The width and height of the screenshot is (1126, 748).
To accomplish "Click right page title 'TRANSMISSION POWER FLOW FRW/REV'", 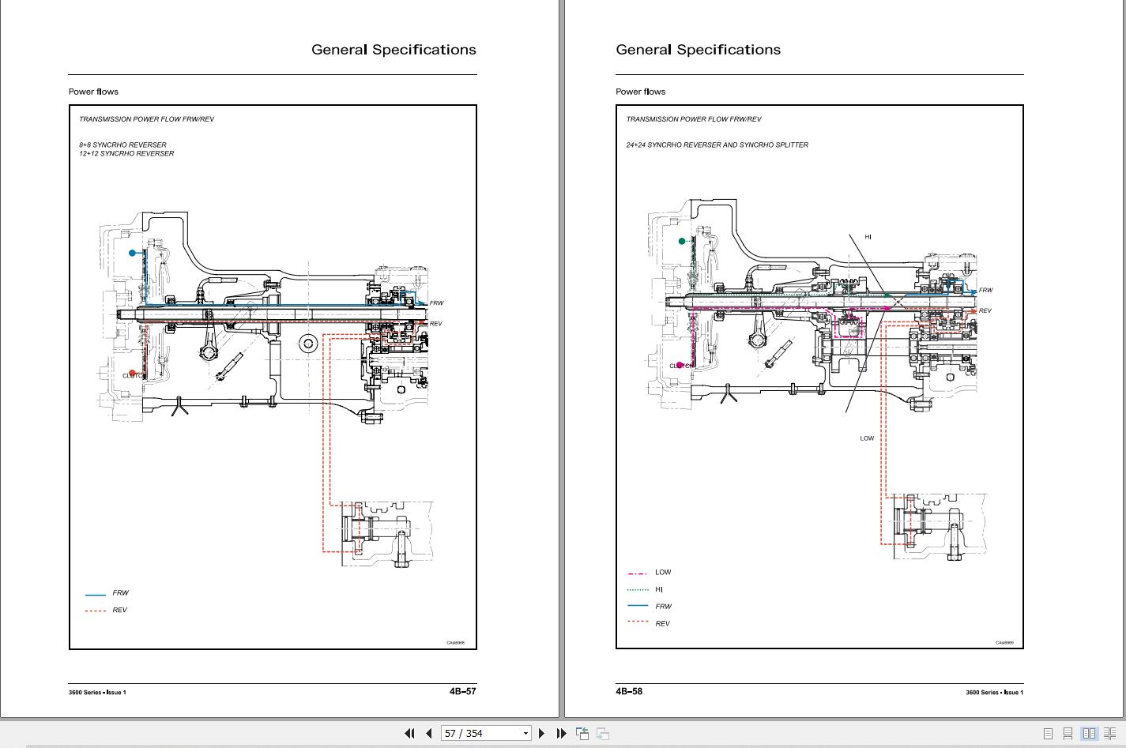I will (694, 119).
